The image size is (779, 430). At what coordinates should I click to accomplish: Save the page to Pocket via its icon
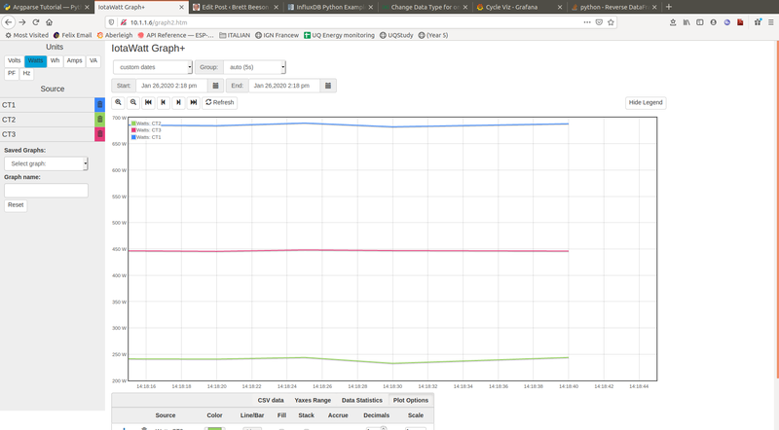[x=599, y=22]
